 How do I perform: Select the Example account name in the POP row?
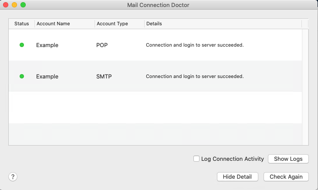point(47,45)
